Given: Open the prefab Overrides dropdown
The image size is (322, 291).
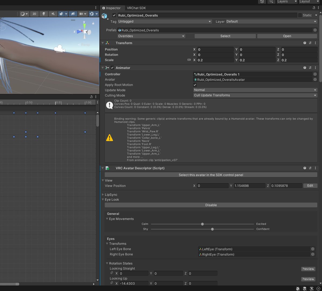Looking at the screenshot, I should tap(151, 36).
